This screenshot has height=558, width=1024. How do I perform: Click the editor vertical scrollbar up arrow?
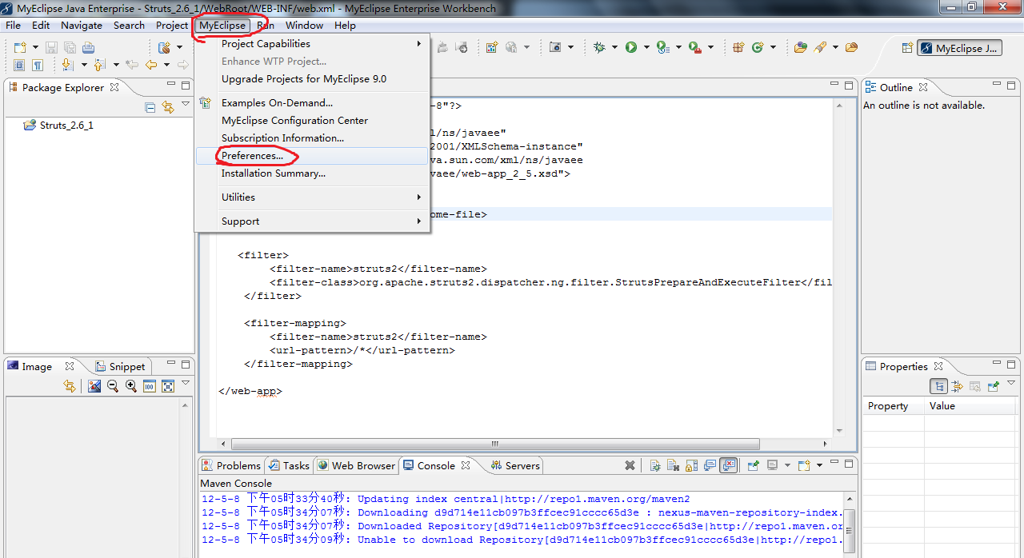tap(838, 105)
